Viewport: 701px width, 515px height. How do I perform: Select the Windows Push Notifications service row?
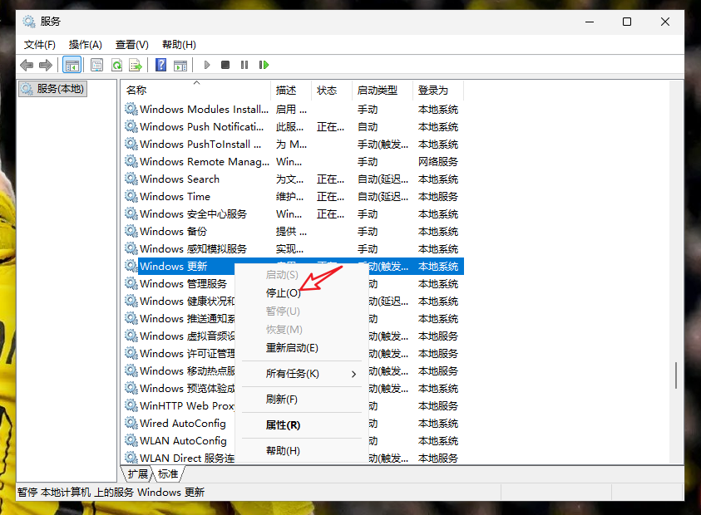294,127
